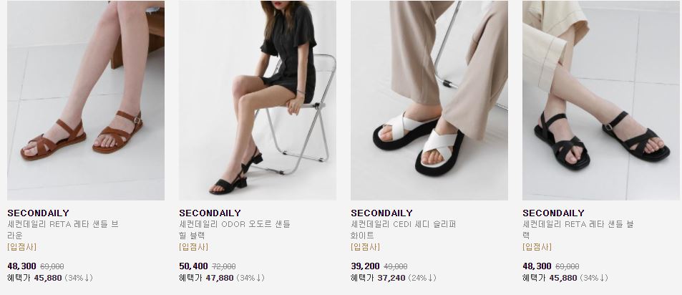Open the 세컨데일리 CEDI 세디 슬리퍼 화이트 title

(404, 230)
